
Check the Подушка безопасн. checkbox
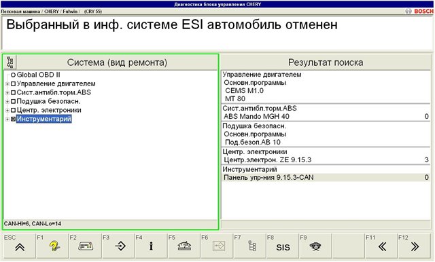[13, 101]
